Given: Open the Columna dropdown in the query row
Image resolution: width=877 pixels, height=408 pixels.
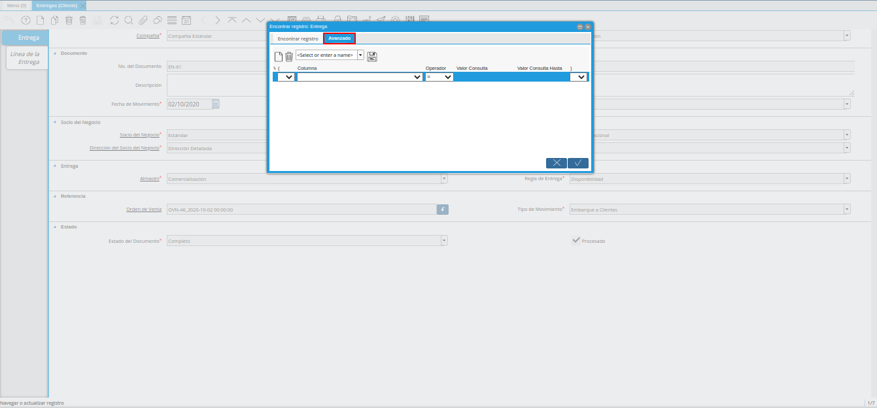Looking at the screenshot, I should click(359, 77).
